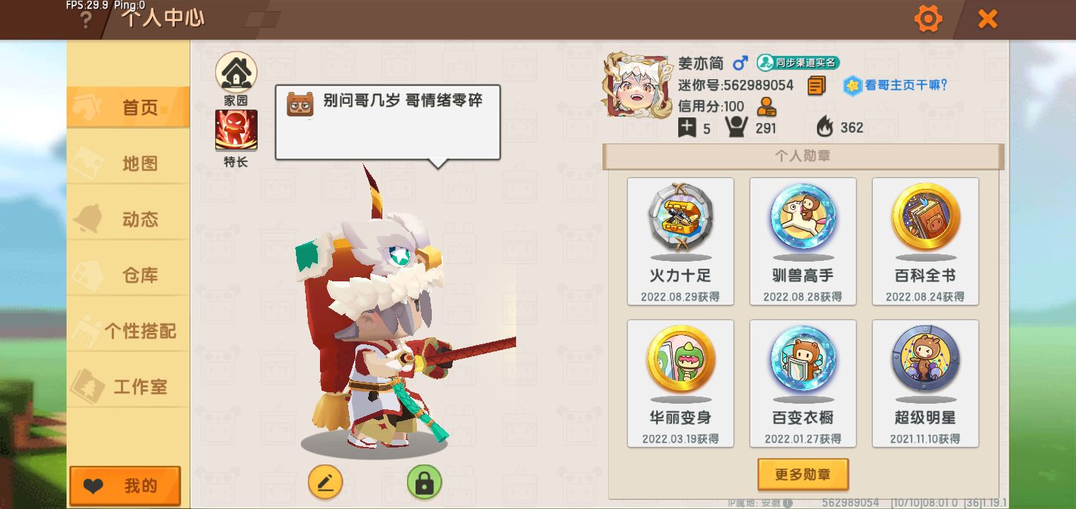Click the 更多勋章 button

(803, 474)
